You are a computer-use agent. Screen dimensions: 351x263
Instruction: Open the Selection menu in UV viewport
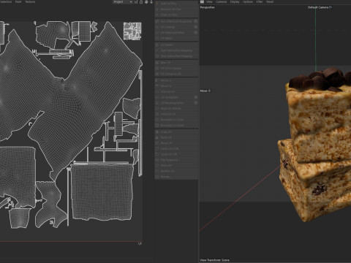(x=5, y=1)
